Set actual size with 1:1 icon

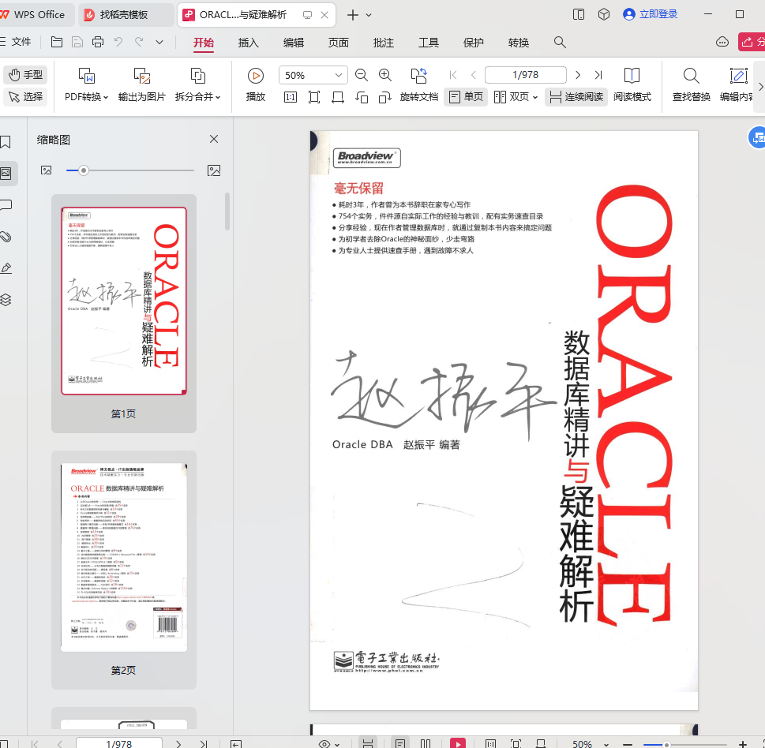[x=291, y=97]
